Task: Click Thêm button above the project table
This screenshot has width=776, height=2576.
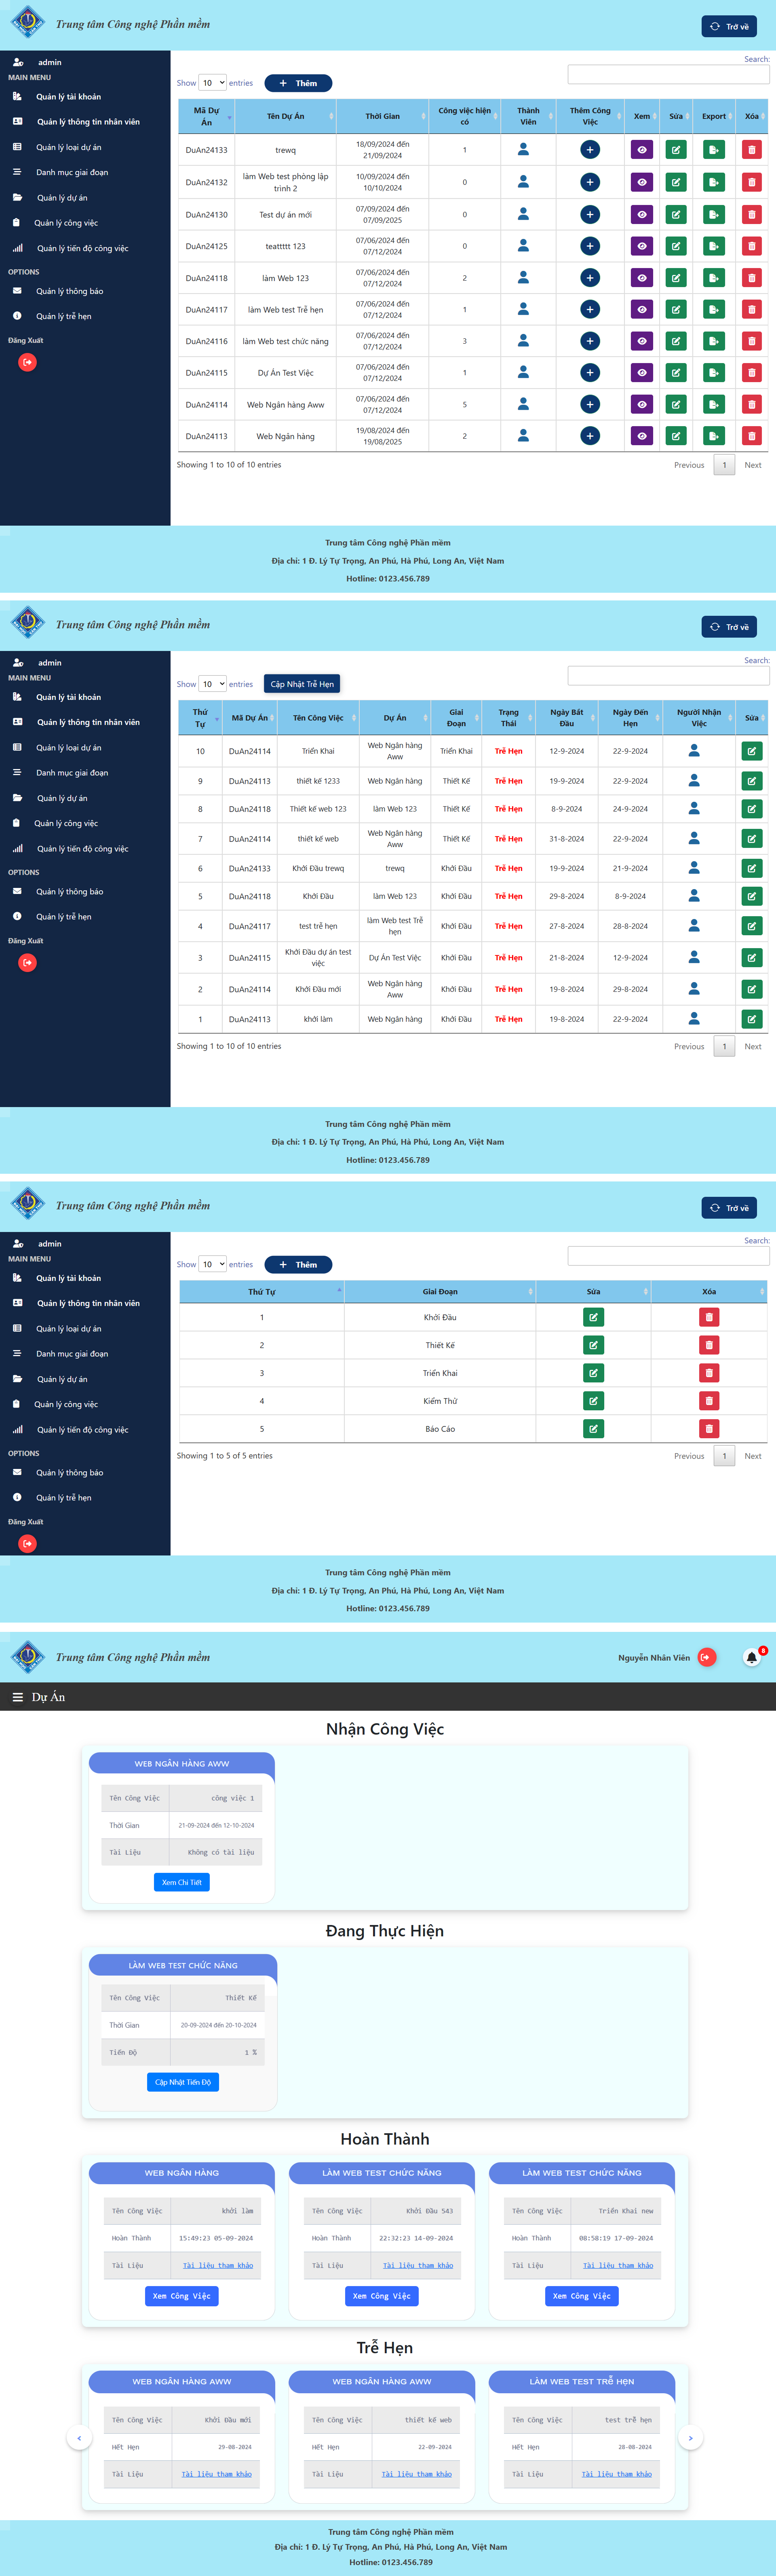Action: (x=298, y=83)
